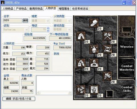Screen dimensions: 137x109
Task: Switch to the 增强属性 tab
Action: click(64, 9)
